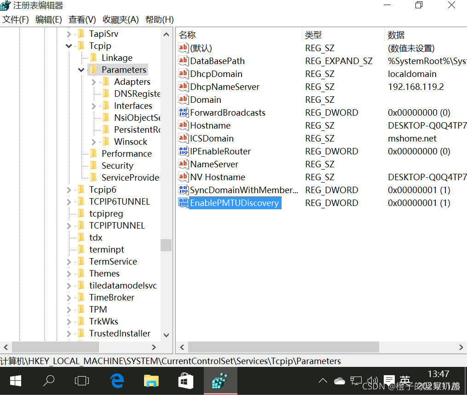Image resolution: width=467 pixels, height=395 pixels.
Task: Collapse the Parameters tree node
Action: [81, 70]
